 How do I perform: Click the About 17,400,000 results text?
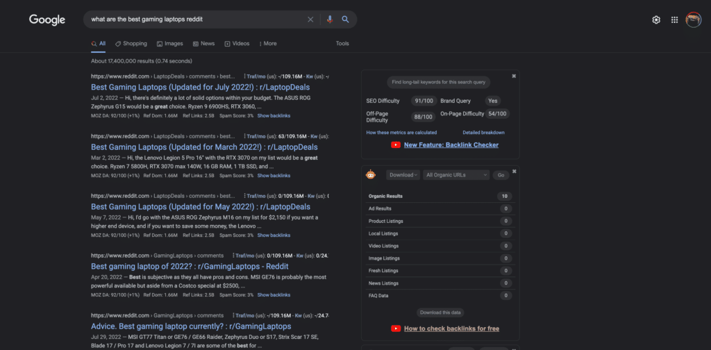[142, 61]
